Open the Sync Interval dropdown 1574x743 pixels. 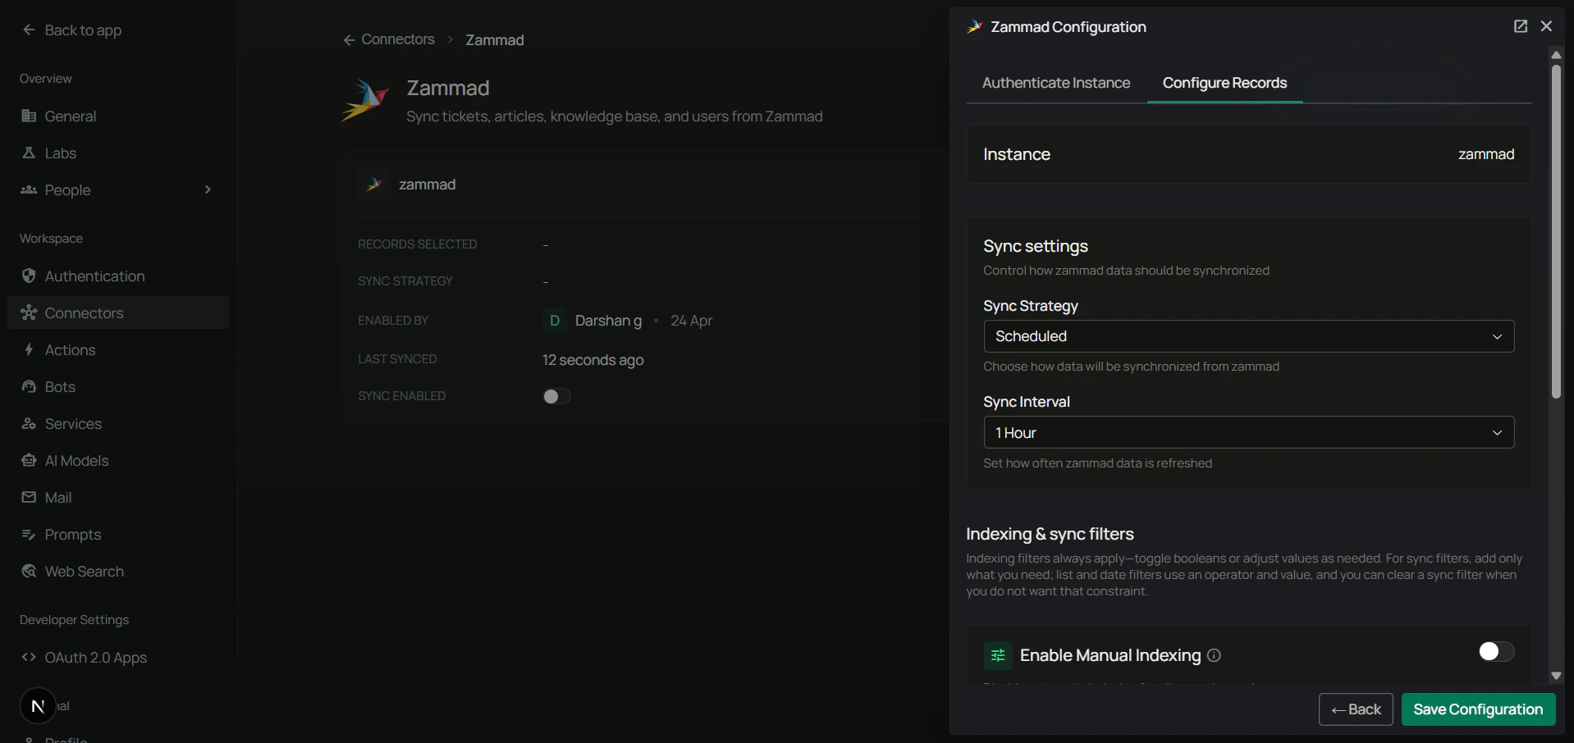click(x=1248, y=432)
